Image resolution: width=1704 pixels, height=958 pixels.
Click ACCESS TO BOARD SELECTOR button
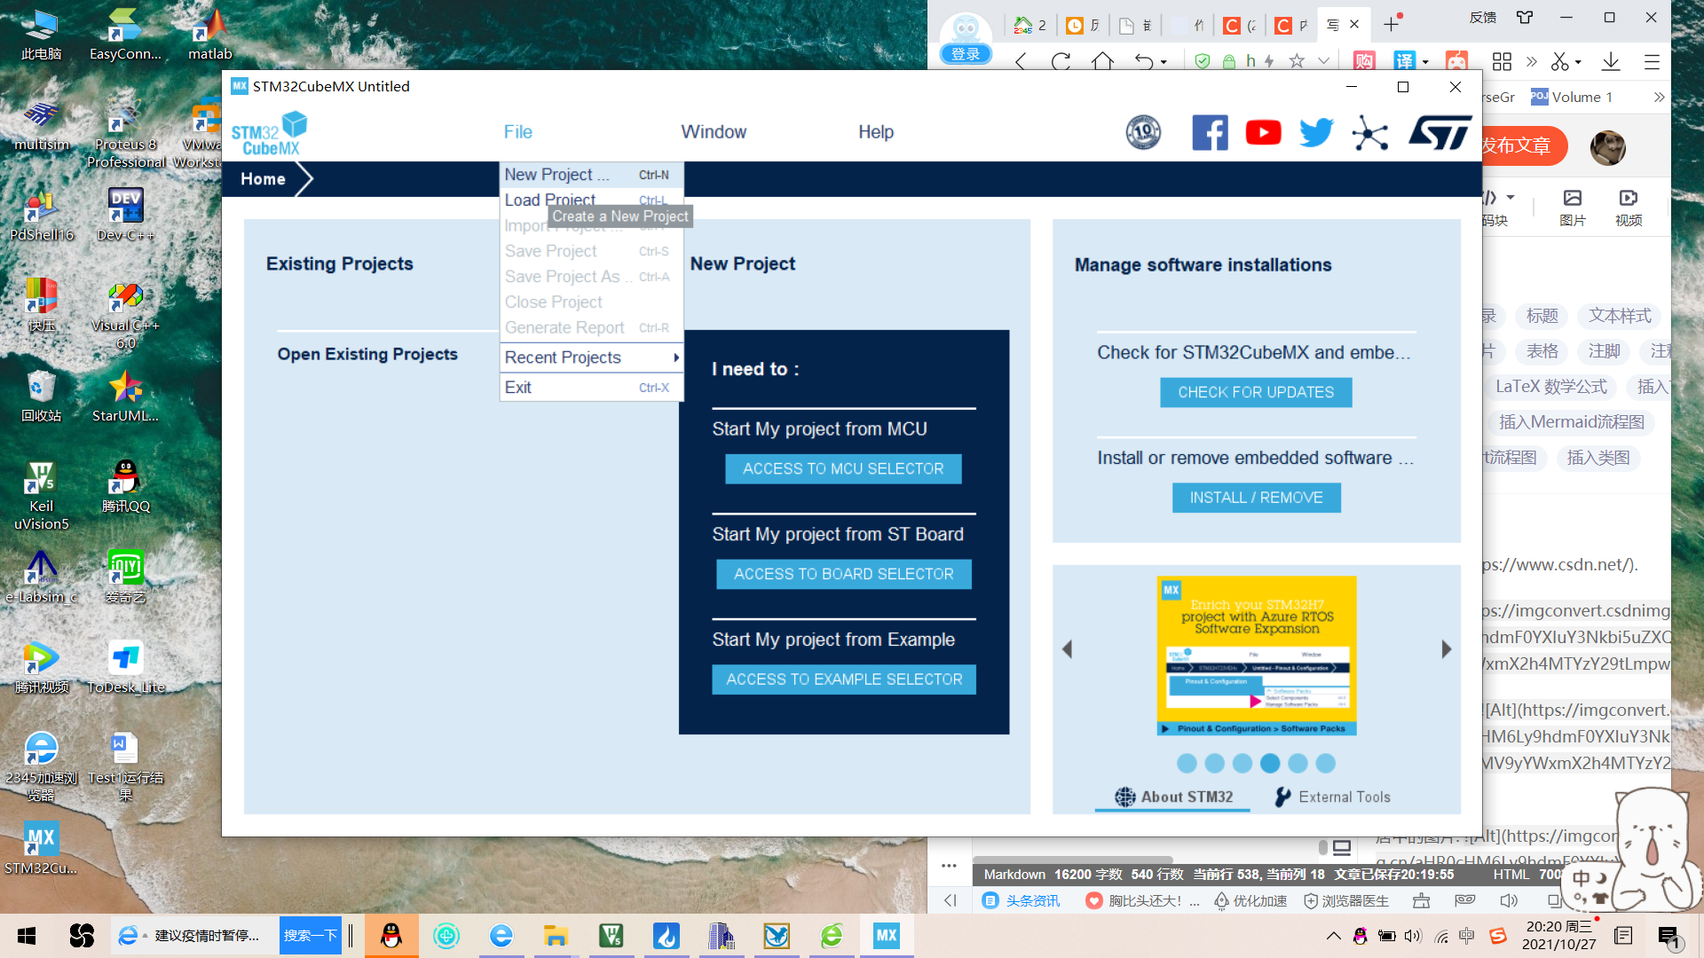(844, 574)
